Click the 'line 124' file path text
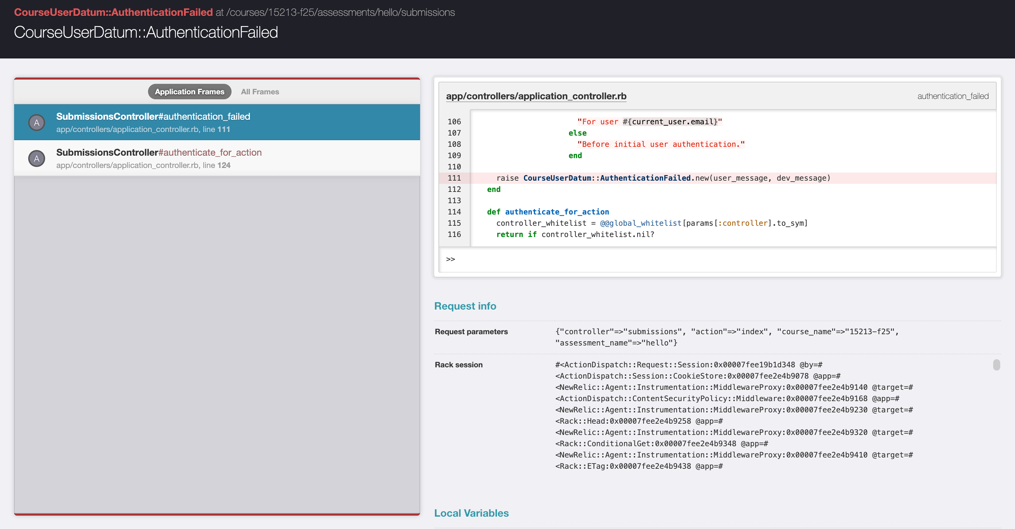The image size is (1015, 529). click(216, 166)
